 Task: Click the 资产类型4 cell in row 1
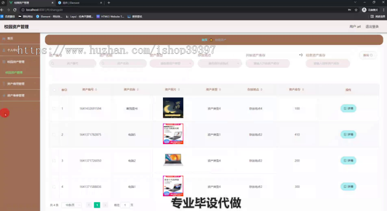tap(214, 109)
